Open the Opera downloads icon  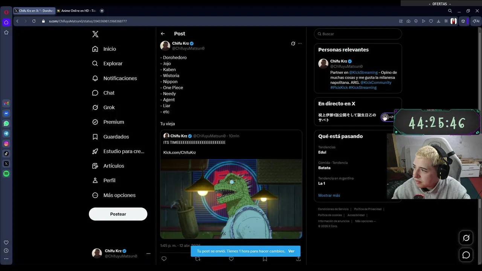click(x=439, y=21)
